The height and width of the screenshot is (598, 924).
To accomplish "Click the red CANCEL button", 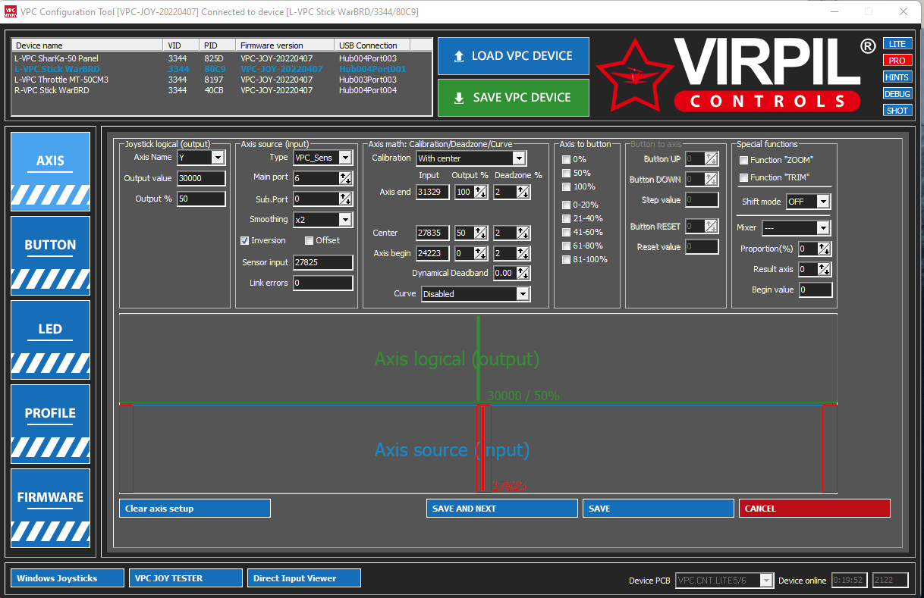I will click(x=815, y=509).
